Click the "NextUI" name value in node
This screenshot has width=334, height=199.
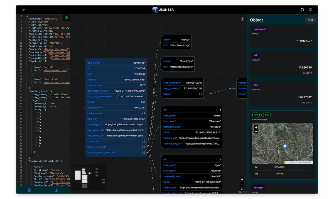185,40
